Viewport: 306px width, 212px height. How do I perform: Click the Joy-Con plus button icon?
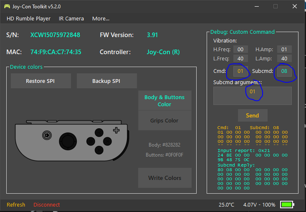click(x=116, y=130)
